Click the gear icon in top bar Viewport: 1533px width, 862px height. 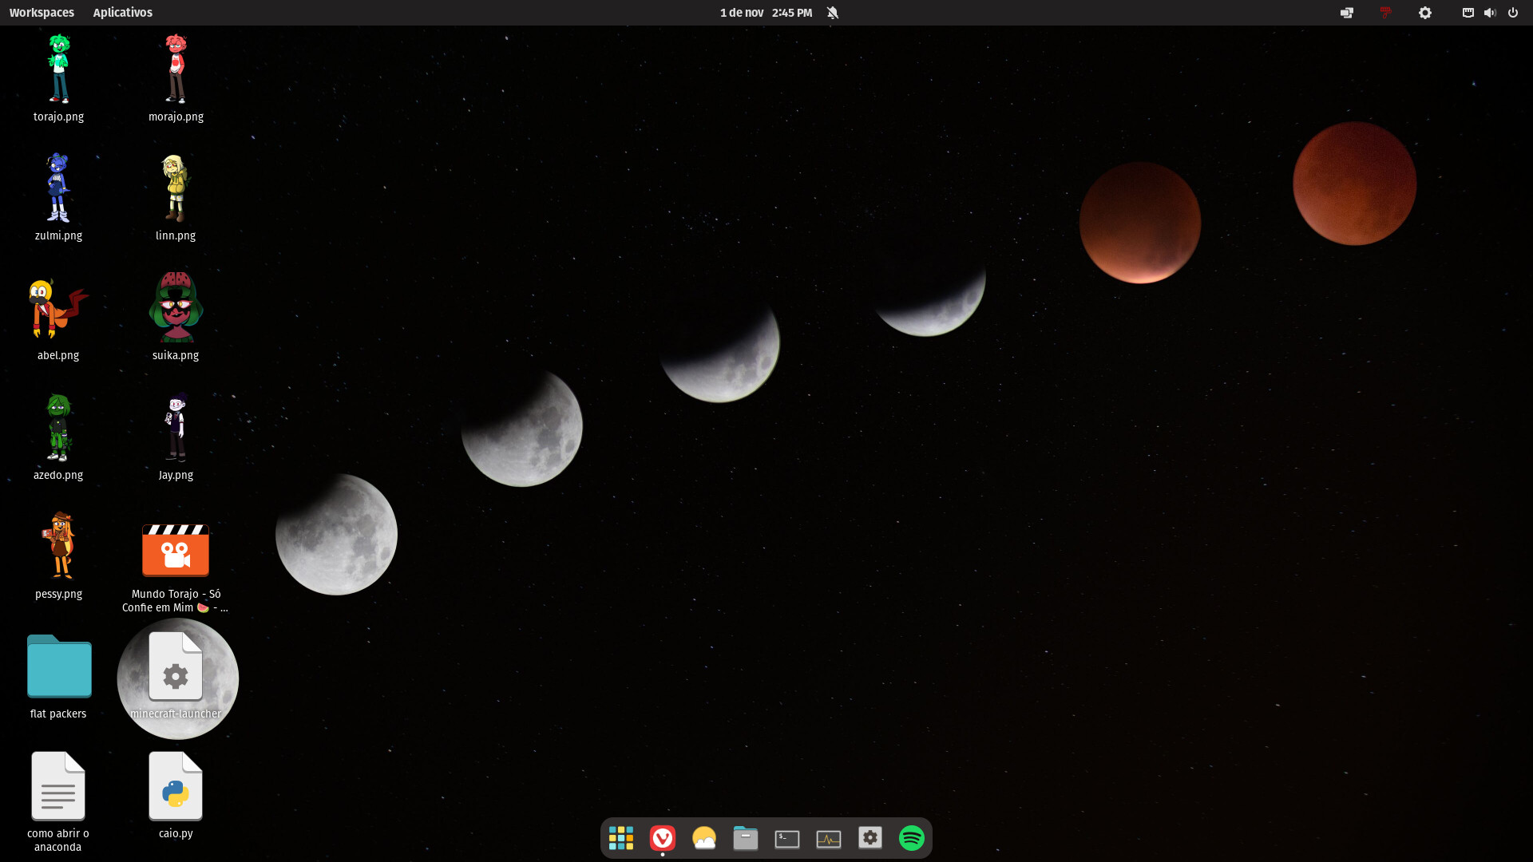pyautogui.click(x=1424, y=13)
